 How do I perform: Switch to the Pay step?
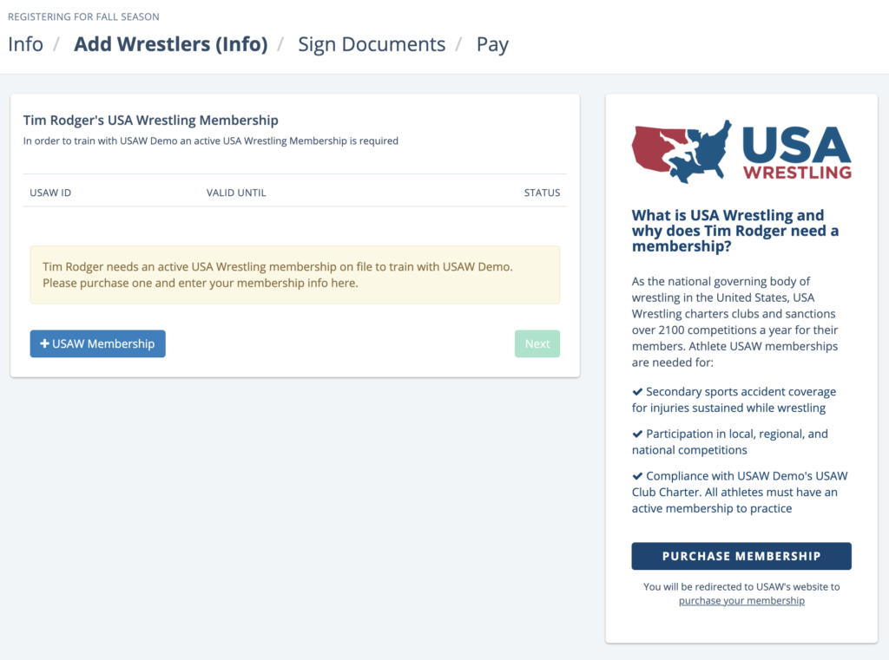(x=492, y=44)
